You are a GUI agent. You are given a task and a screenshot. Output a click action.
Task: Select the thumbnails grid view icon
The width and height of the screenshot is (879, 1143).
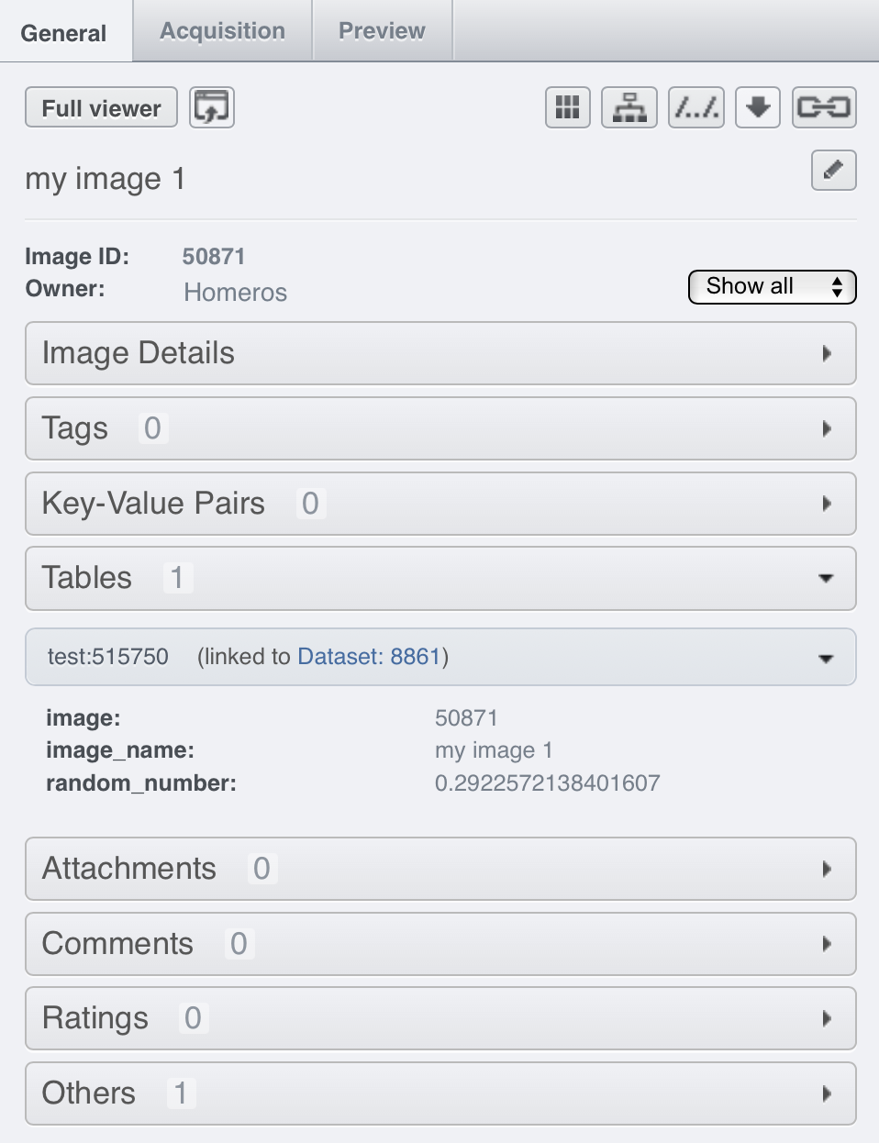pos(567,107)
